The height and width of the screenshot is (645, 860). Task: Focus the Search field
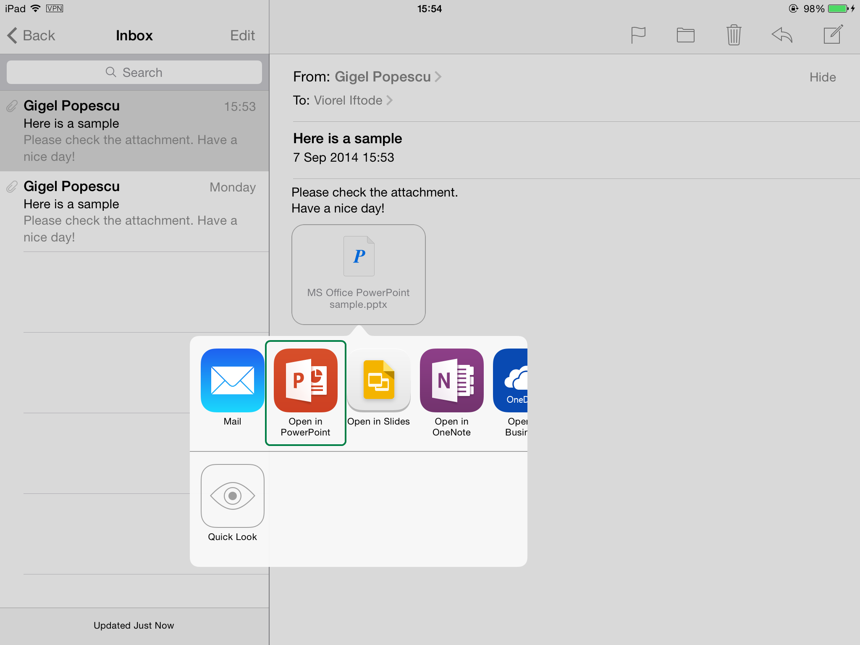[134, 72]
